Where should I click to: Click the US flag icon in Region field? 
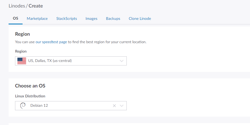(x=22, y=61)
